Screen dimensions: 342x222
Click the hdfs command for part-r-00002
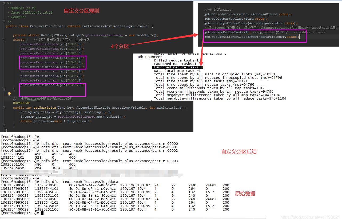click(109, 151)
